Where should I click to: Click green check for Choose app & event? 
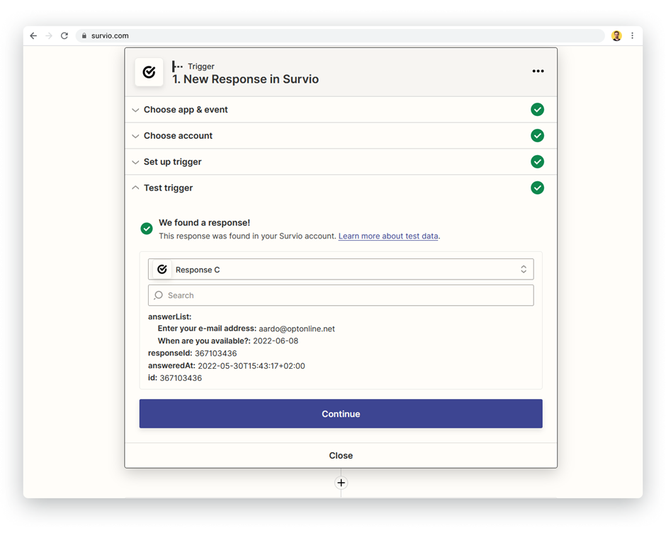(x=537, y=110)
